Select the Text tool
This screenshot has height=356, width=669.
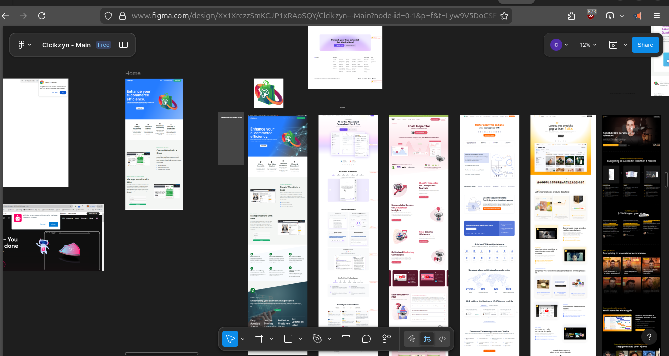pos(346,339)
